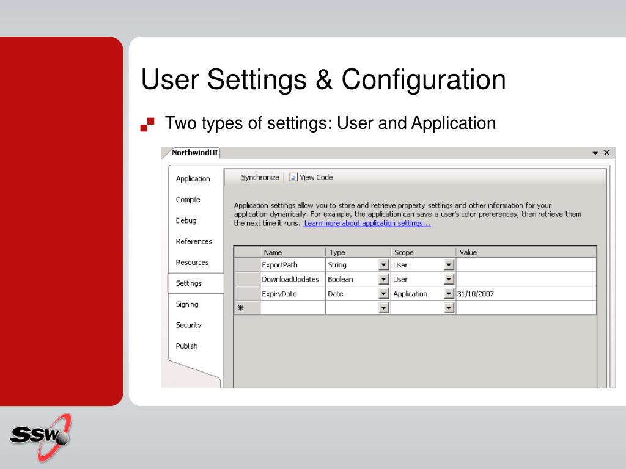Open Scope dropdown in the new empty row
The height and width of the screenshot is (469, 626).
pyautogui.click(x=449, y=308)
